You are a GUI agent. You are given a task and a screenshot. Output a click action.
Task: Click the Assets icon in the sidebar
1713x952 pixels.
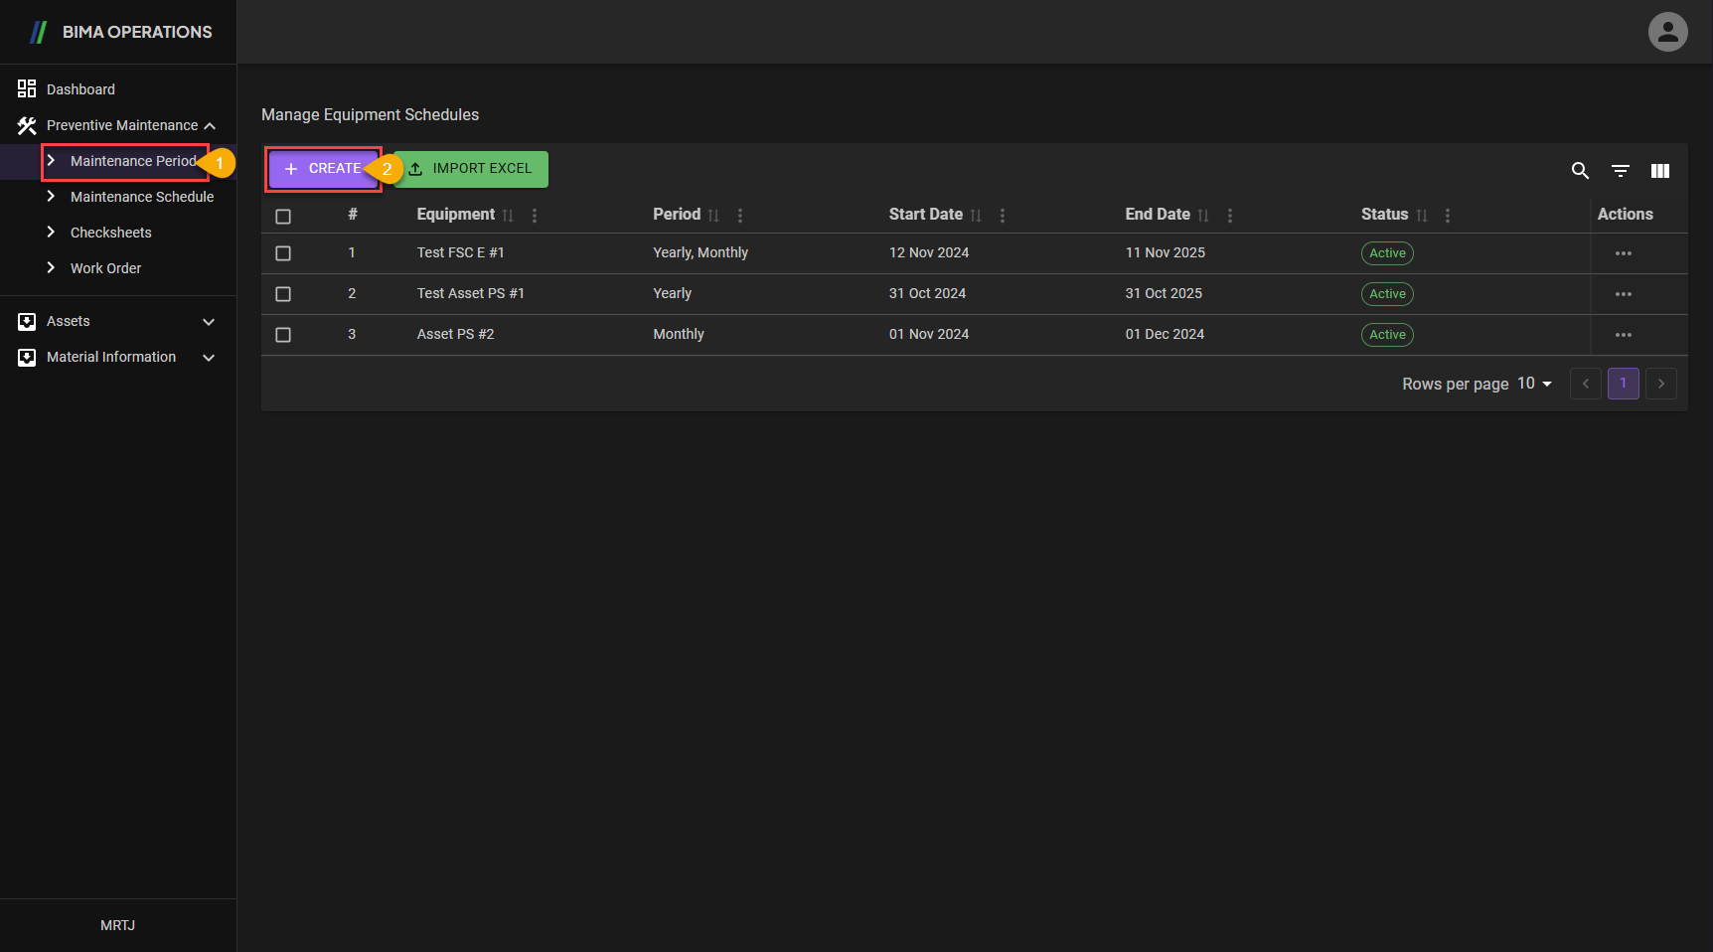click(x=26, y=321)
